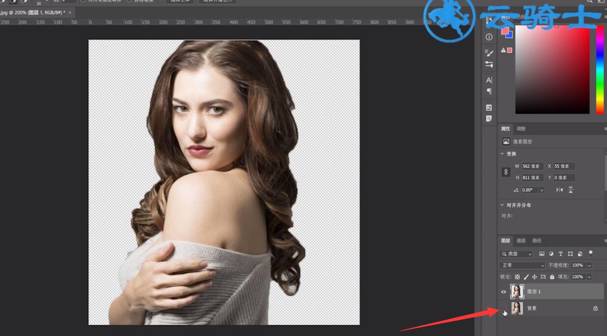Image resolution: width=607 pixels, height=336 pixels.
Task: Switch to the 调整 tab
Action: 521,129
